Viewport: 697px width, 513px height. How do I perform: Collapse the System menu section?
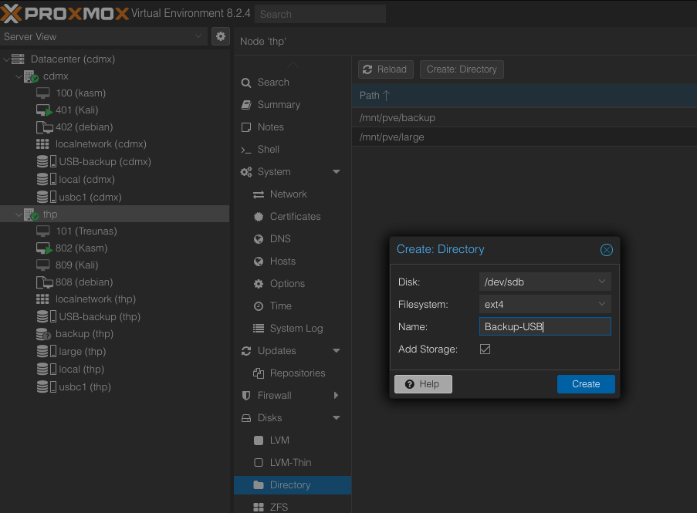[x=336, y=172]
